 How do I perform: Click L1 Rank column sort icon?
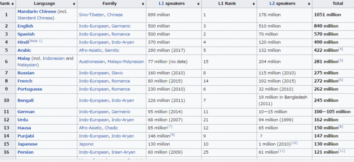click(x=254, y=4)
